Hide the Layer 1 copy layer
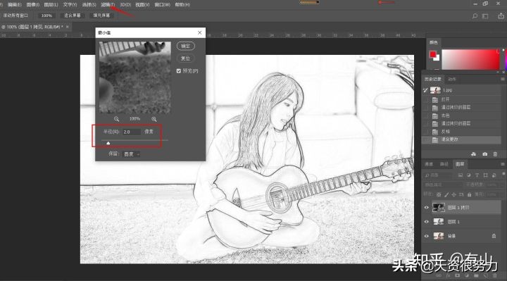The height and width of the screenshot is (281, 507). point(426,208)
